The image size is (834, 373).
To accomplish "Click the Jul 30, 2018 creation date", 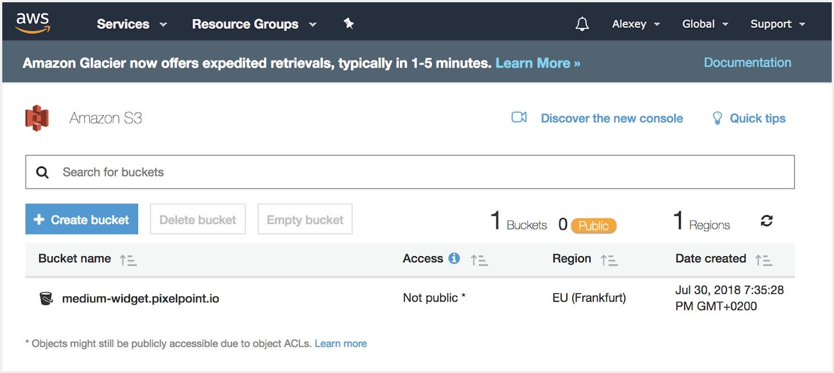I will pos(729,298).
